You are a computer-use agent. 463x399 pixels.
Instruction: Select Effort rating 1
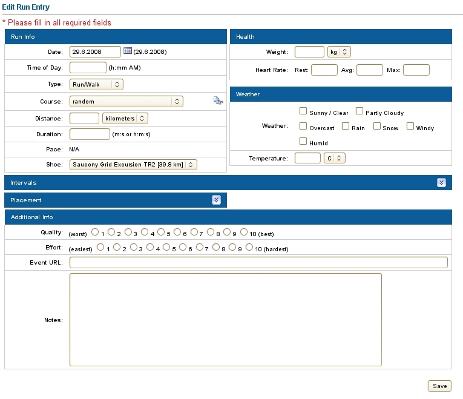[x=100, y=247]
